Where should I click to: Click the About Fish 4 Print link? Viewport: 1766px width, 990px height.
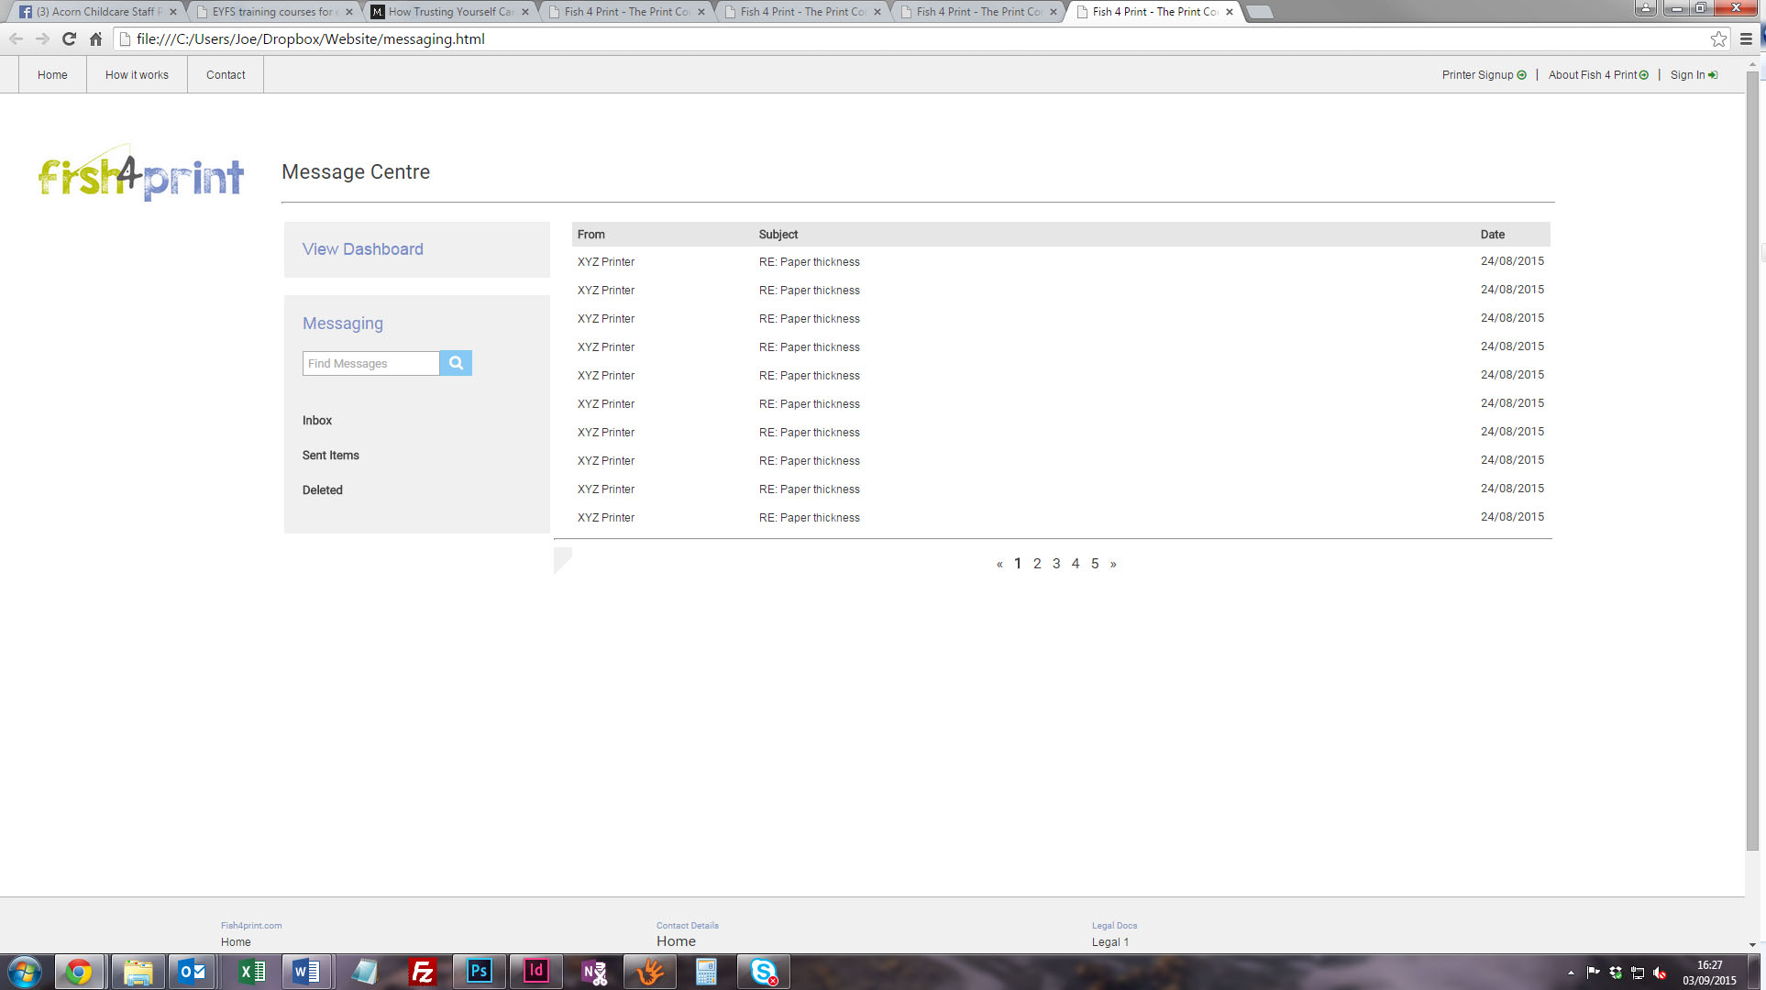coord(1598,75)
